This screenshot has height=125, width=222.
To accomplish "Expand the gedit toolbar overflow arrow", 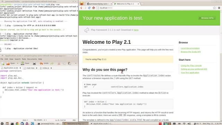I will [76, 63].
